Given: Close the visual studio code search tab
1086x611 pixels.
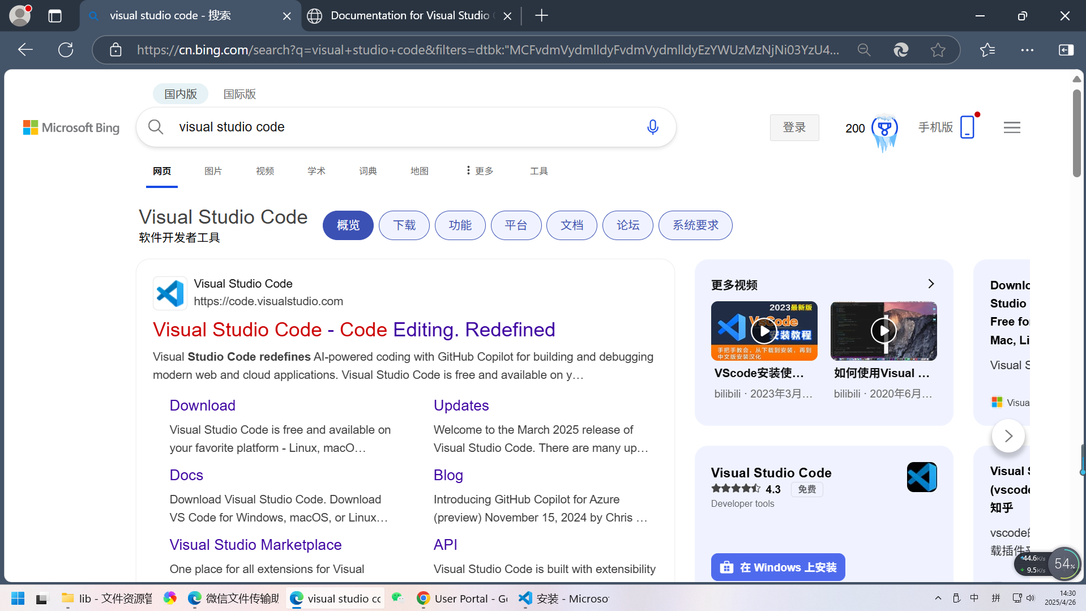Looking at the screenshot, I should coord(287,16).
